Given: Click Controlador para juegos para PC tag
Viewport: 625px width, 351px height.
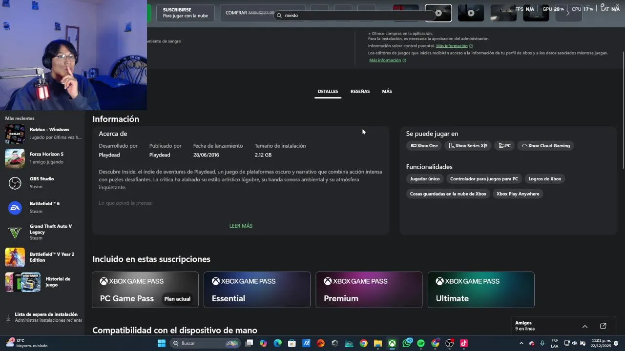Looking at the screenshot, I should click(x=484, y=179).
